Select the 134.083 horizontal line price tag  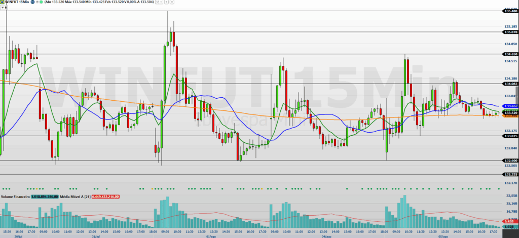(510, 84)
